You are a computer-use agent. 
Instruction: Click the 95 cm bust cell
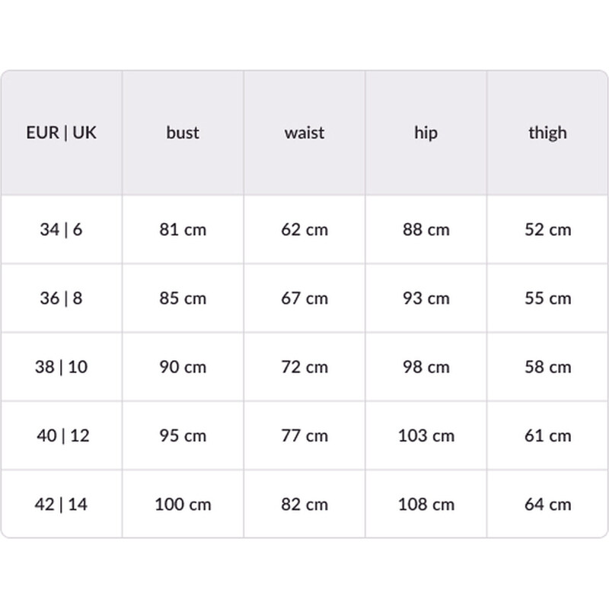(x=183, y=435)
